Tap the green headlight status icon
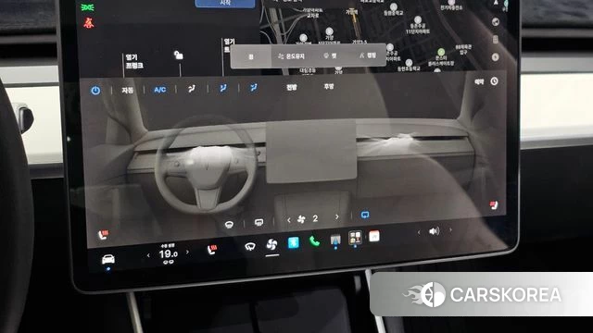 [87, 7]
